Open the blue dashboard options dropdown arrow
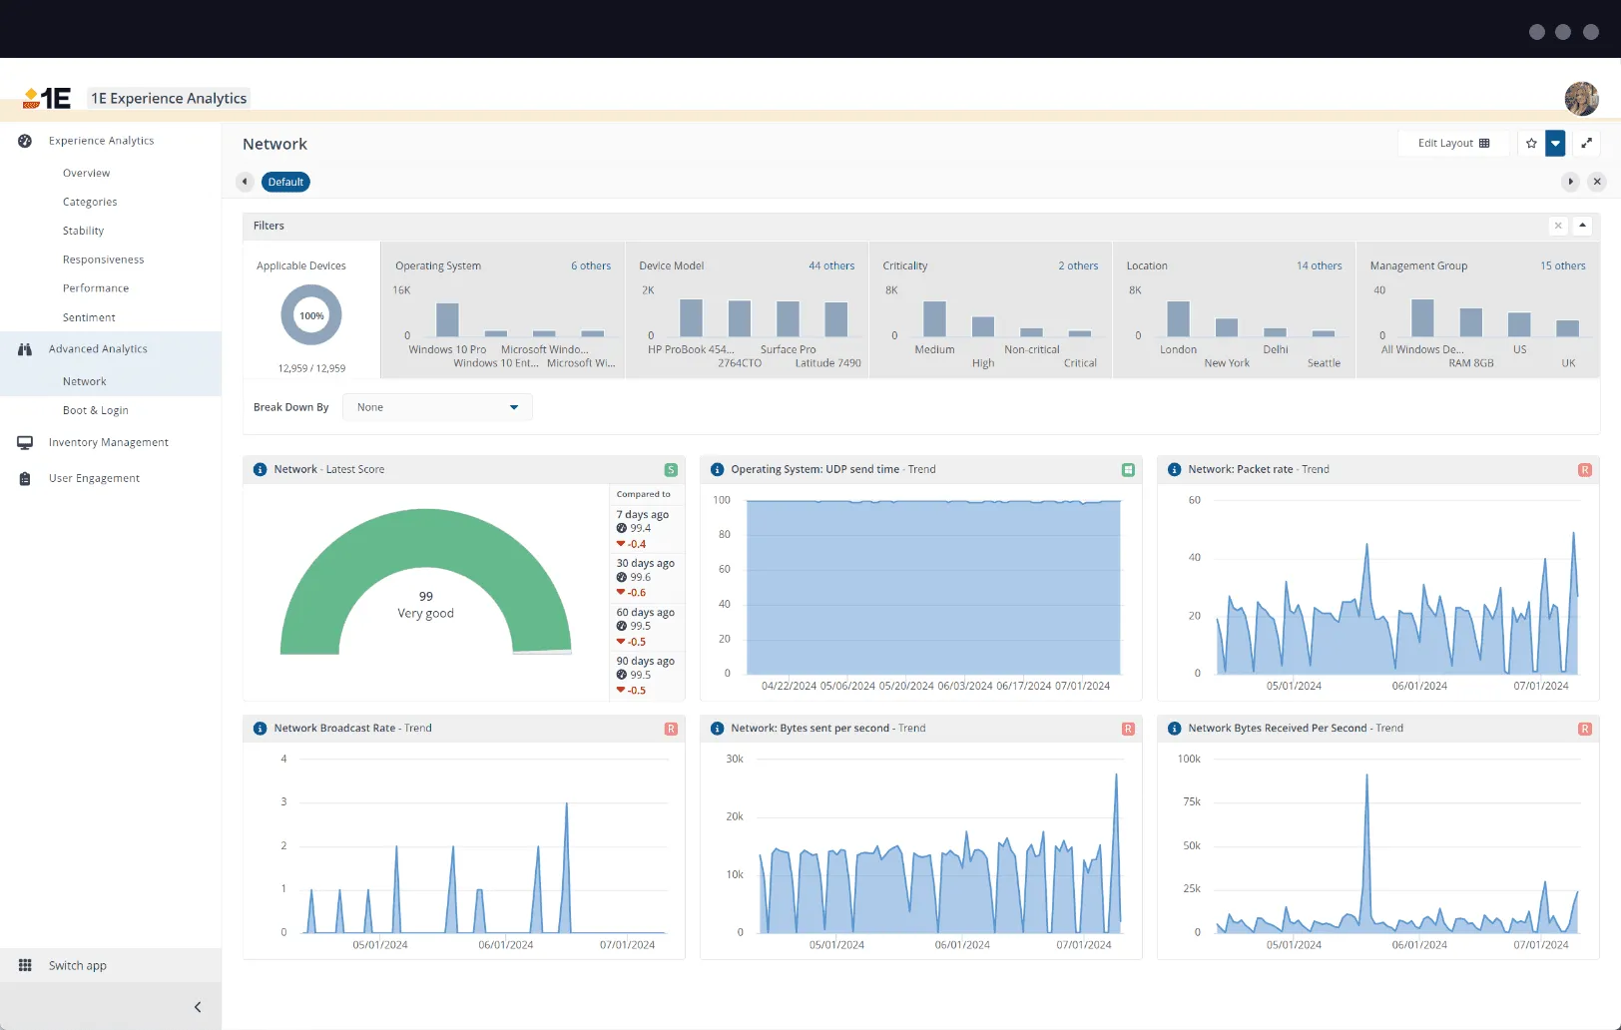The height and width of the screenshot is (1030, 1621). [1555, 144]
